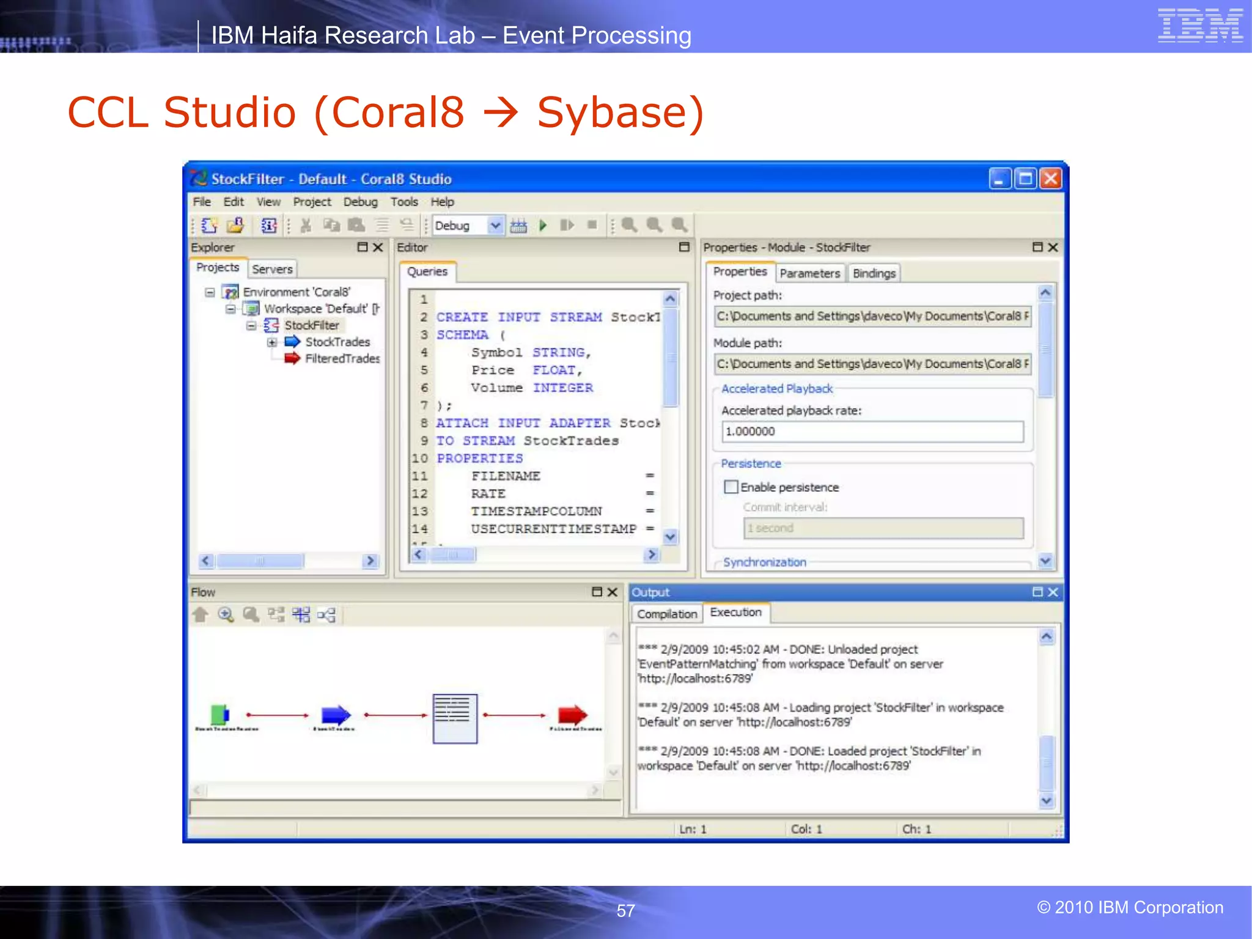Click Flow panel hierarchical layout icon

click(x=276, y=614)
